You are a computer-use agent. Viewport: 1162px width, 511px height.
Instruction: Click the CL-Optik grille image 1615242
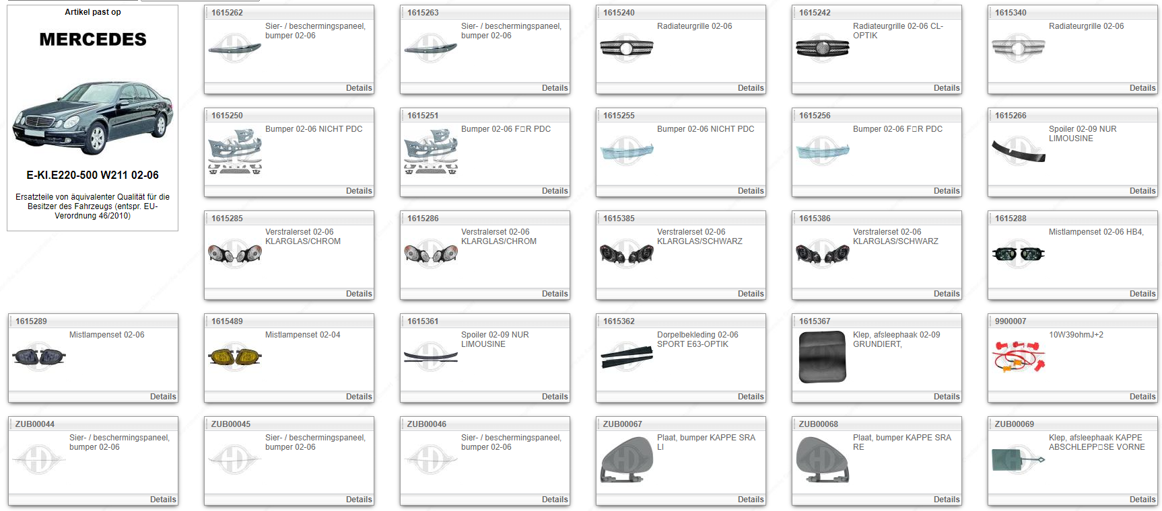pos(823,48)
